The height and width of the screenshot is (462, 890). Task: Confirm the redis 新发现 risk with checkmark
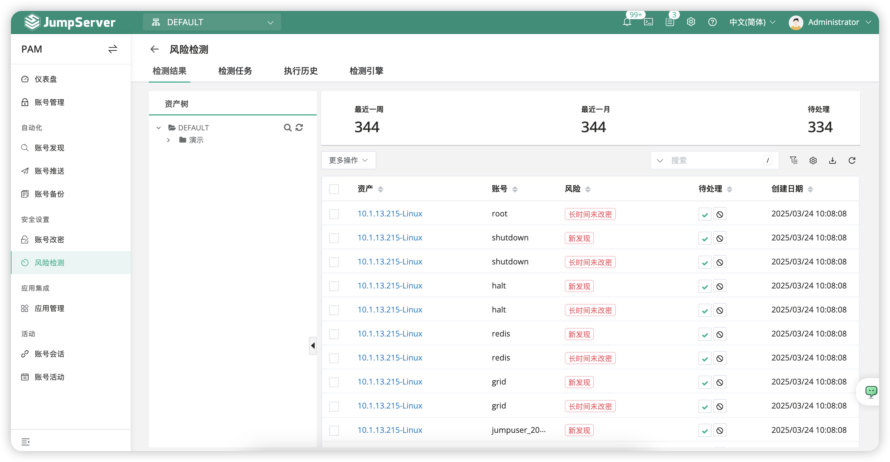point(705,334)
